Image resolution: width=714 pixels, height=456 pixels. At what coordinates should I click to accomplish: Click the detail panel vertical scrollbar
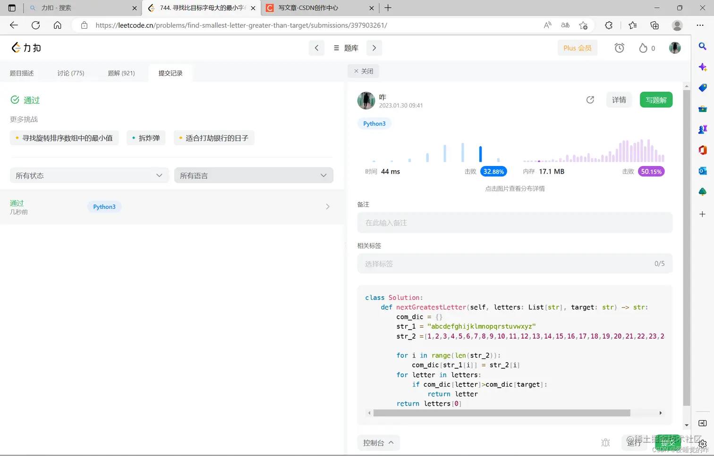[x=687, y=248]
